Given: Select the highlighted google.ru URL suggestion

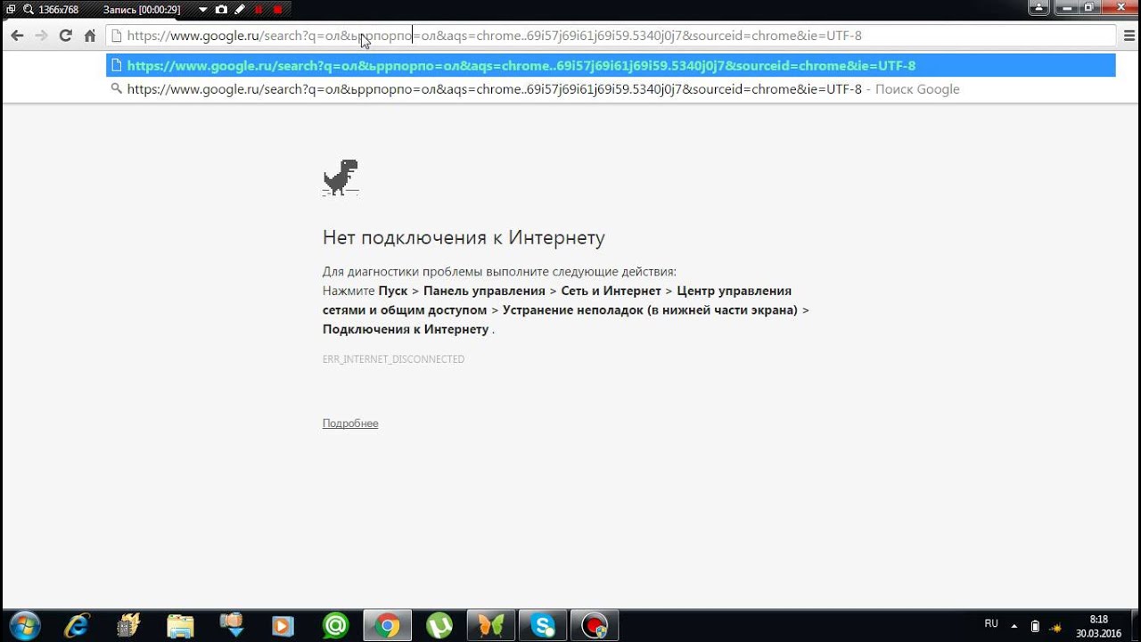Looking at the screenshot, I should 521,65.
